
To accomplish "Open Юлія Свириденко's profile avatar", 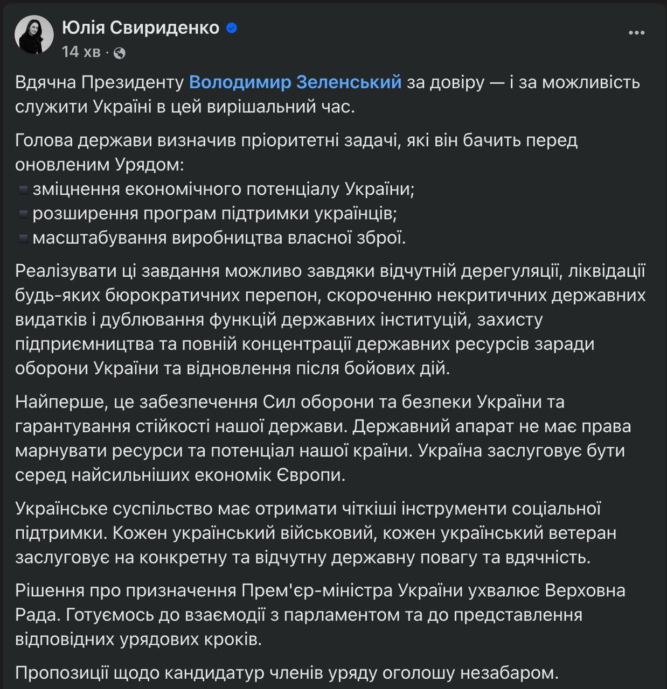I will click(x=34, y=34).
